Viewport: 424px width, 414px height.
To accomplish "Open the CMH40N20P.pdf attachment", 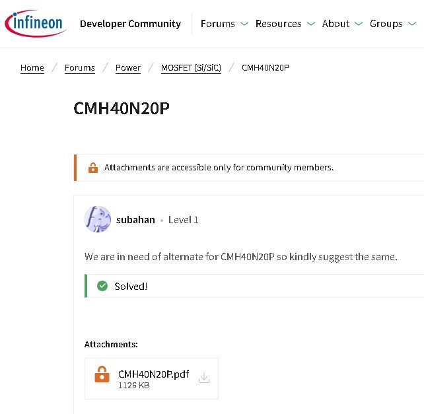I will 153,374.
